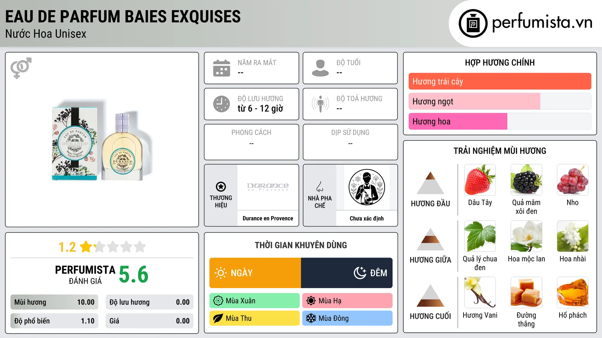This screenshot has height=338, width=602.
Task: Click the perfumer silhouette illustration
Action: [367, 187]
